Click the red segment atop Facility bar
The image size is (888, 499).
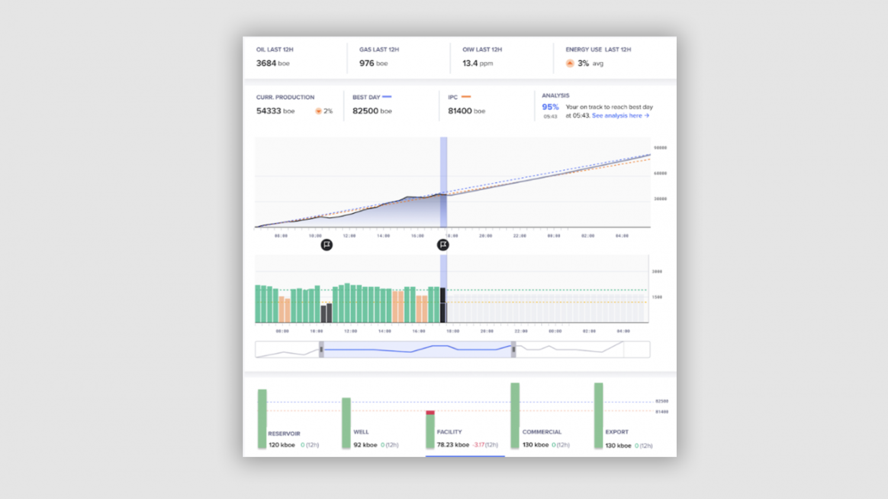[430, 413]
